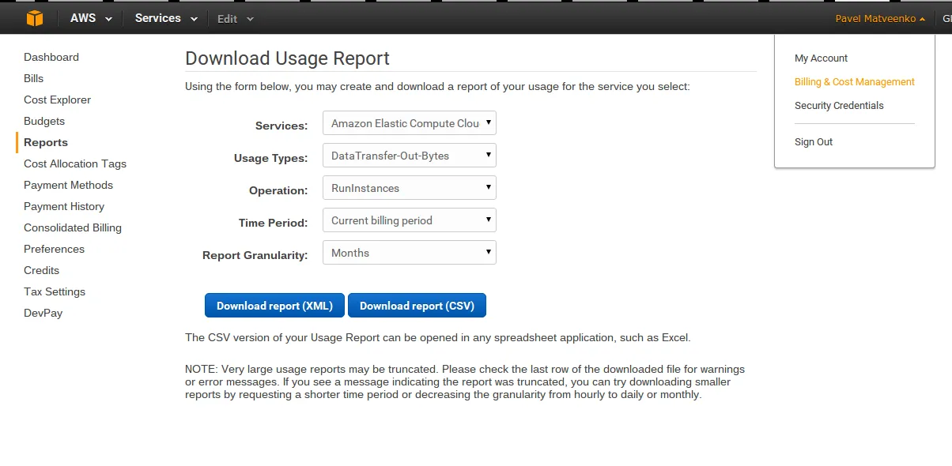Open Credits in sidebar
This screenshot has width=952, height=466.
tap(41, 270)
